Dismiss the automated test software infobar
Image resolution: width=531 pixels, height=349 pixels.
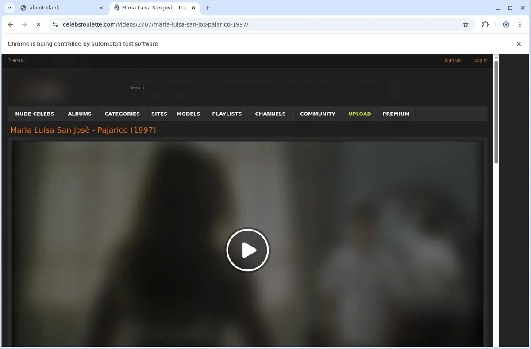519,44
